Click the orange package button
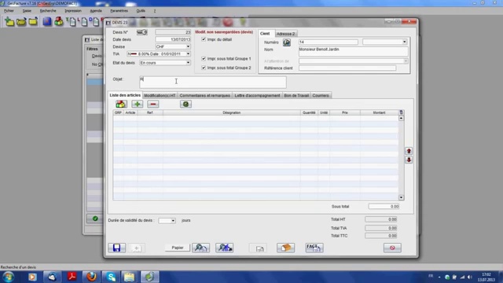 click(x=285, y=248)
